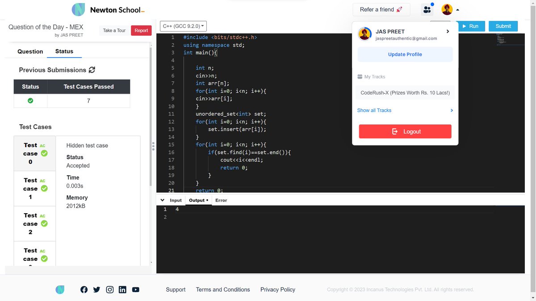The image size is (536, 301).
Task: Click the 2012kB memory value
Action: (x=76, y=206)
